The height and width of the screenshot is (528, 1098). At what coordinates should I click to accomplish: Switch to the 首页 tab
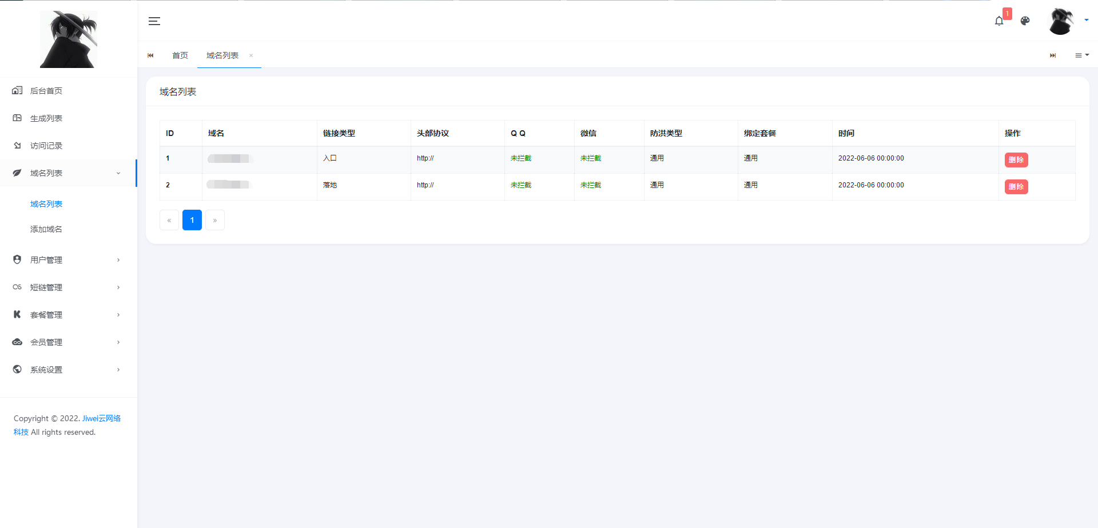(180, 55)
